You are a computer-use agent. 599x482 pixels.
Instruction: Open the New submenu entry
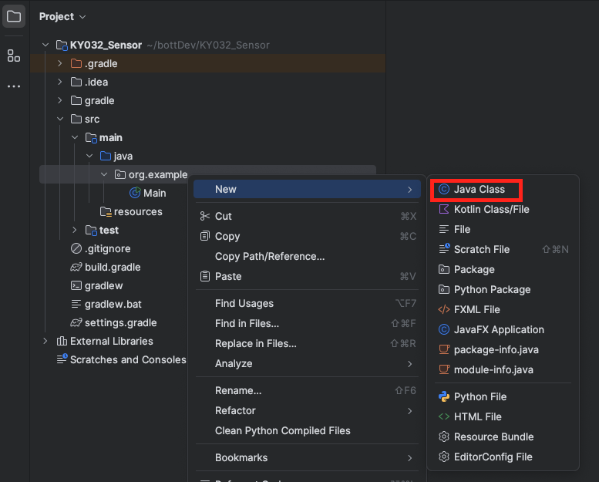tap(307, 189)
